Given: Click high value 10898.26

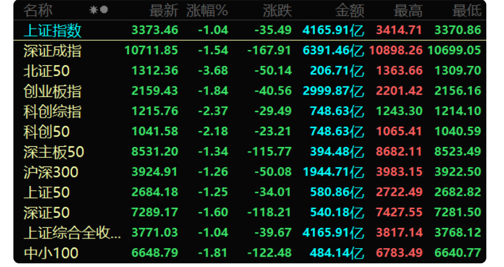Looking at the screenshot, I should (x=396, y=51).
